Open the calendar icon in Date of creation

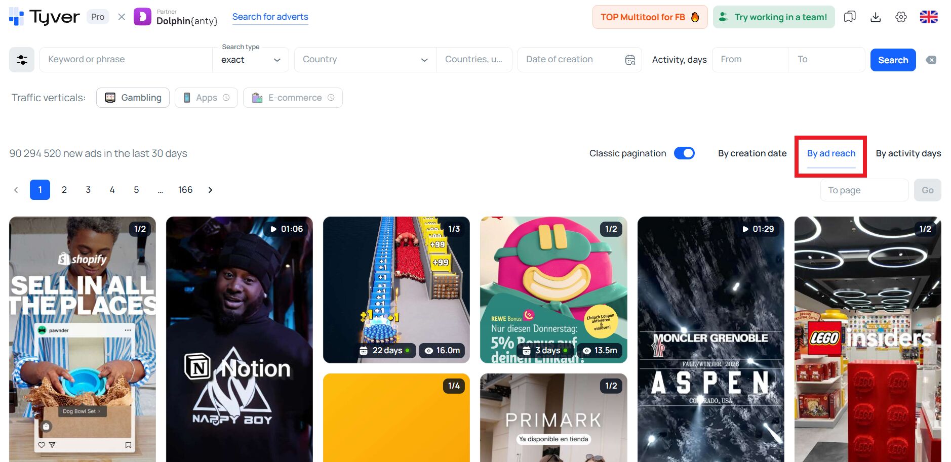[x=630, y=60]
